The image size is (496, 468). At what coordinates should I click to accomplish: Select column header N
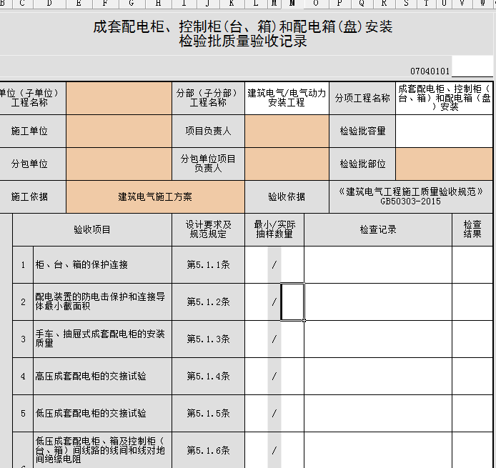tap(292, 4)
